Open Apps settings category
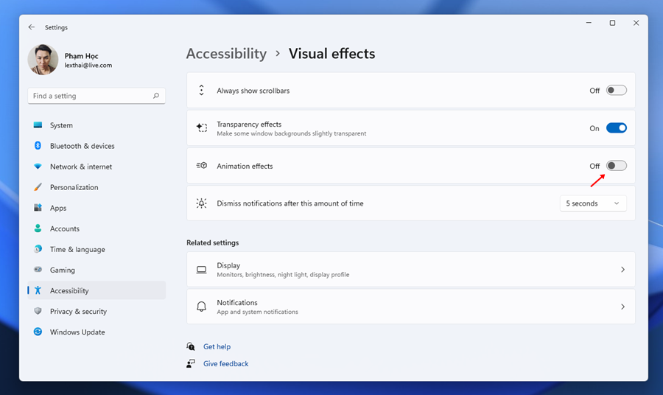Screen dimensions: 663x395 (97, 208)
